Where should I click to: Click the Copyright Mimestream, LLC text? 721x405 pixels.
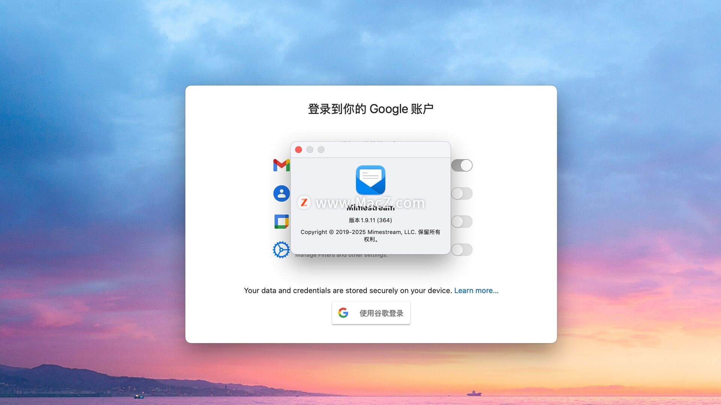(x=370, y=232)
